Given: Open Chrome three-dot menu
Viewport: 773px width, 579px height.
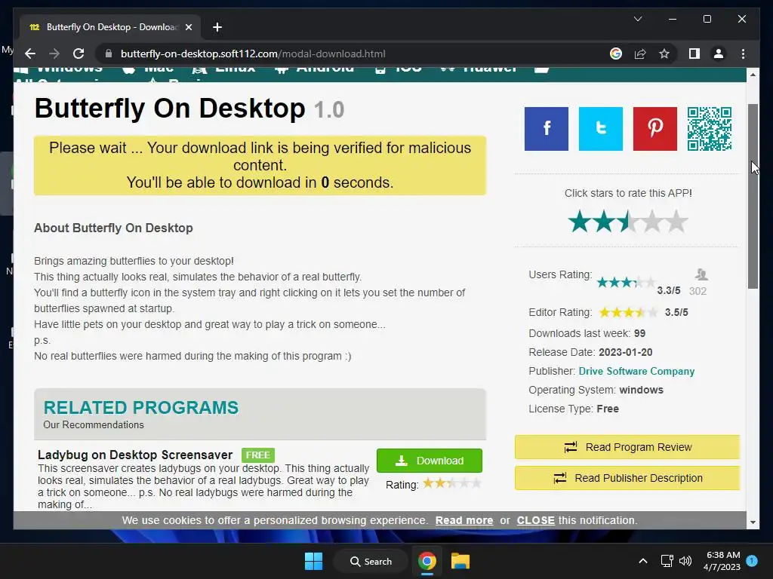Looking at the screenshot, I should point(743,54).
